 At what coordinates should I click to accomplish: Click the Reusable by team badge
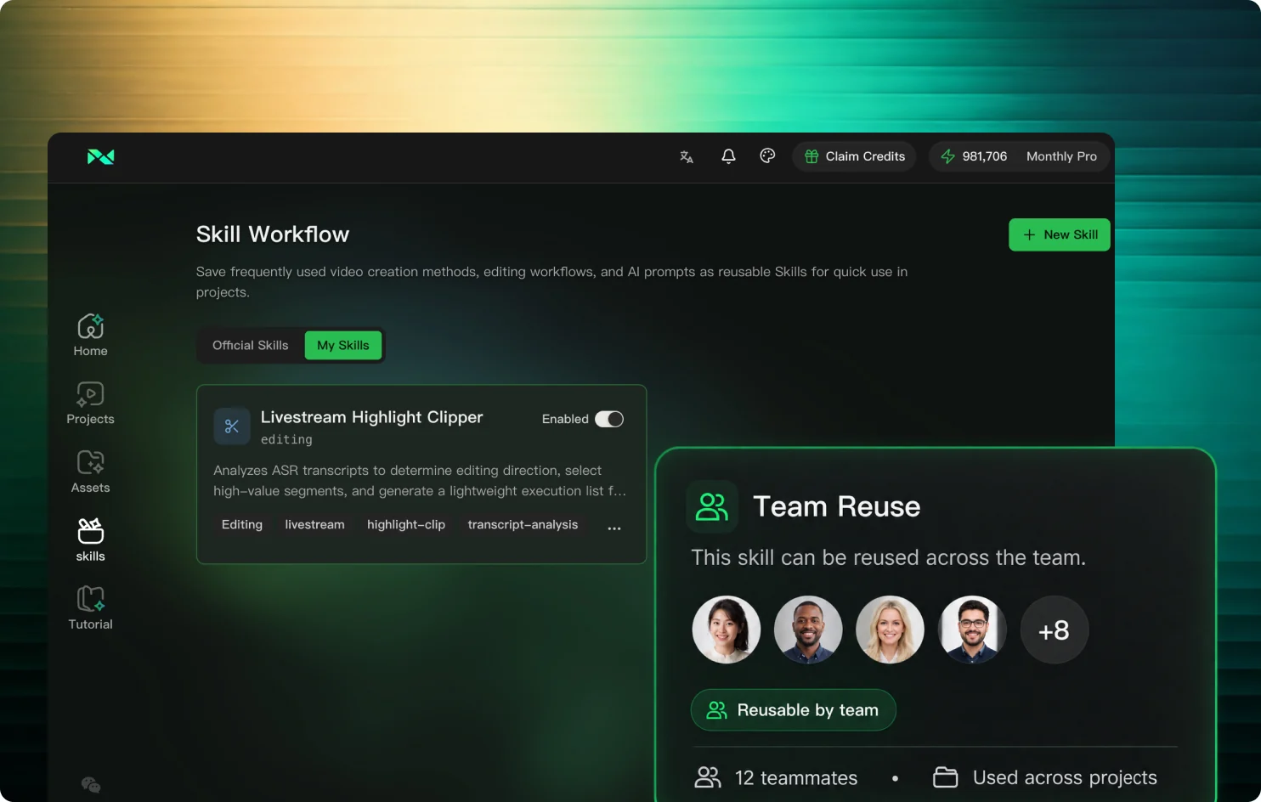tap(794, 710)
